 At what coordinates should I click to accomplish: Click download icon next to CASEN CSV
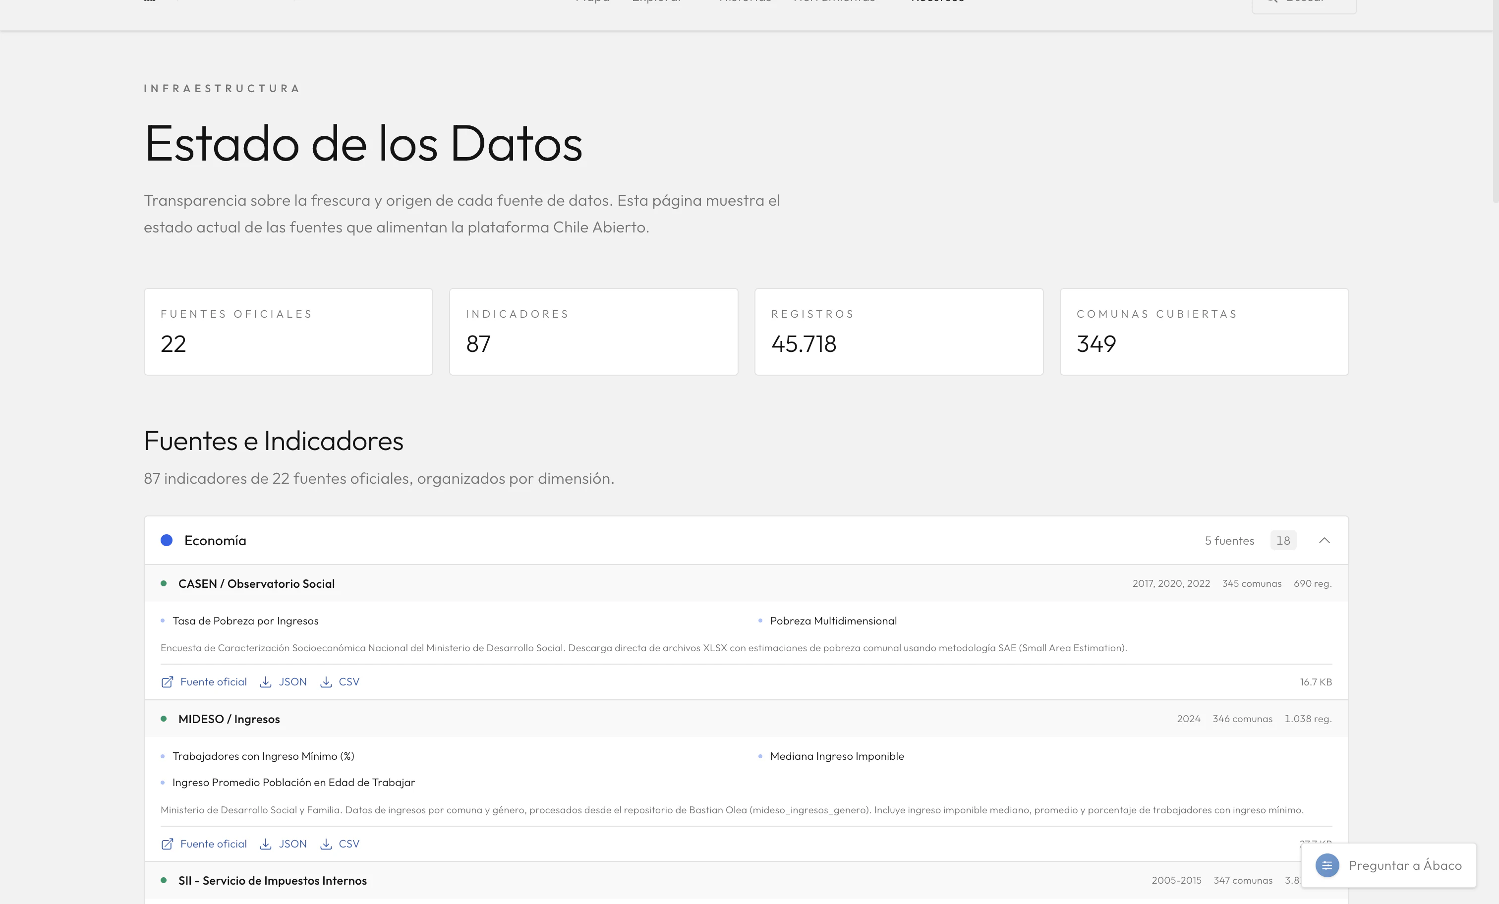326,682
